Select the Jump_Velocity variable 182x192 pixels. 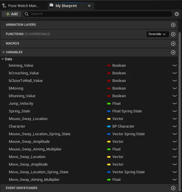[21, 103]
